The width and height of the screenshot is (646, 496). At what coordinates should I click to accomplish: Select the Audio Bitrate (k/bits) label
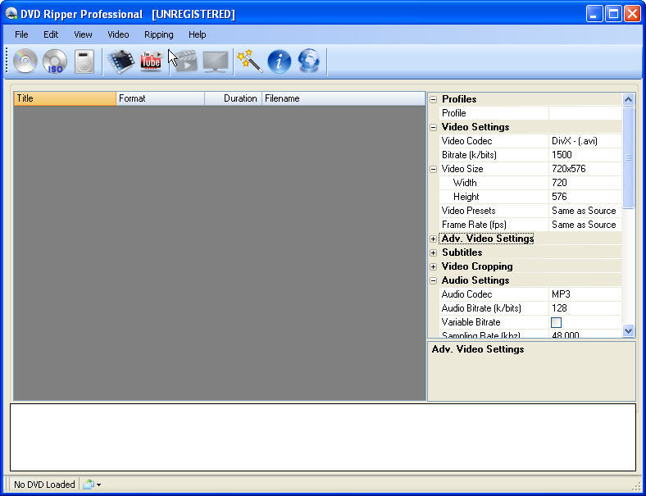(481, 308)
